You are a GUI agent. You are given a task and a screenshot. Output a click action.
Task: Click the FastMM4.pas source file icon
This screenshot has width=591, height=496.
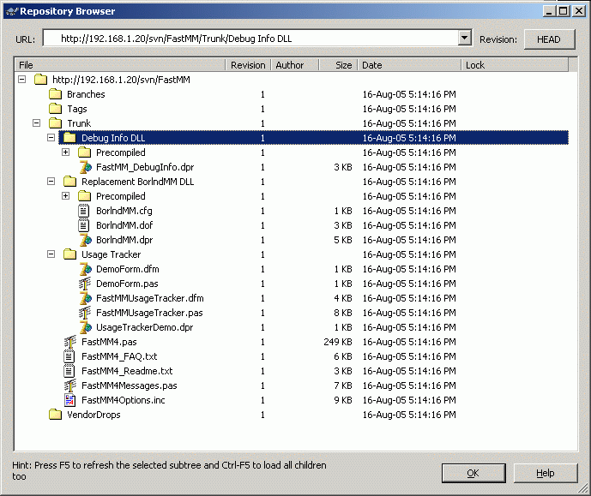coord(69,342)
